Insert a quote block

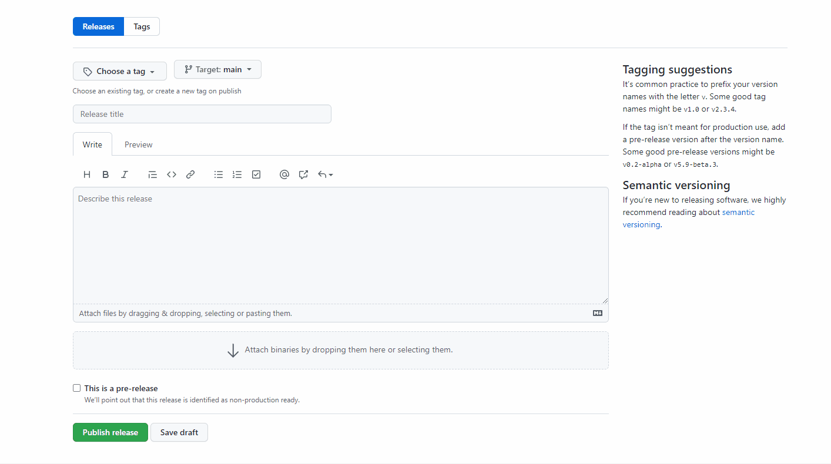tap(152, 174)
